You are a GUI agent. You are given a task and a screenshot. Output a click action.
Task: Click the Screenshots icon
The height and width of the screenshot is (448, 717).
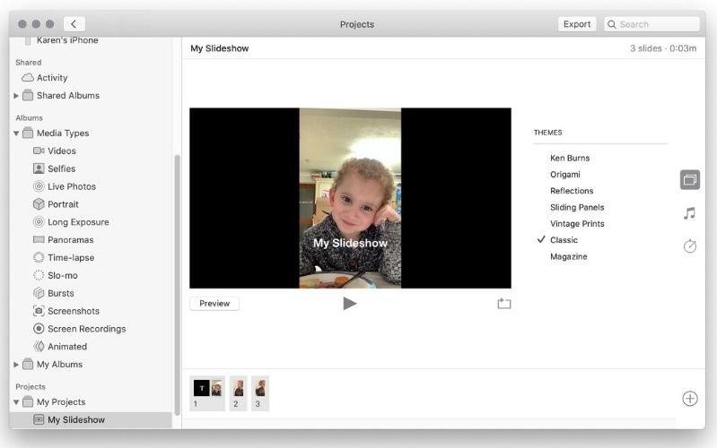39,311
